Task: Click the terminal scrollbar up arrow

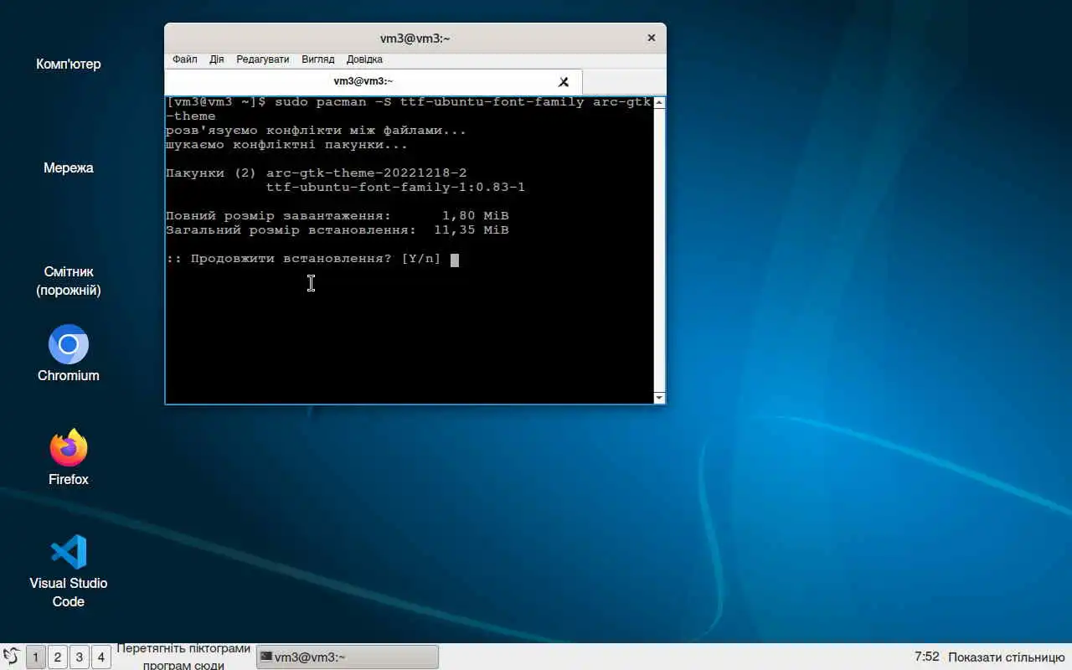Action: click(x=659, y=103)
